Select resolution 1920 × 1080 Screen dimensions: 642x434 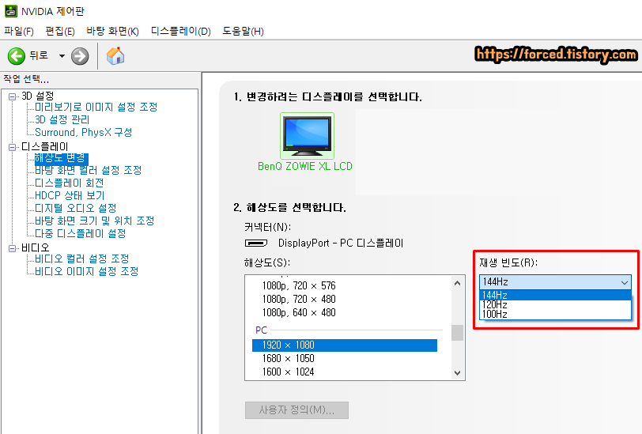(x=345, y=345)
